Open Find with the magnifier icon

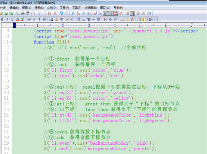tap(73, 13)
